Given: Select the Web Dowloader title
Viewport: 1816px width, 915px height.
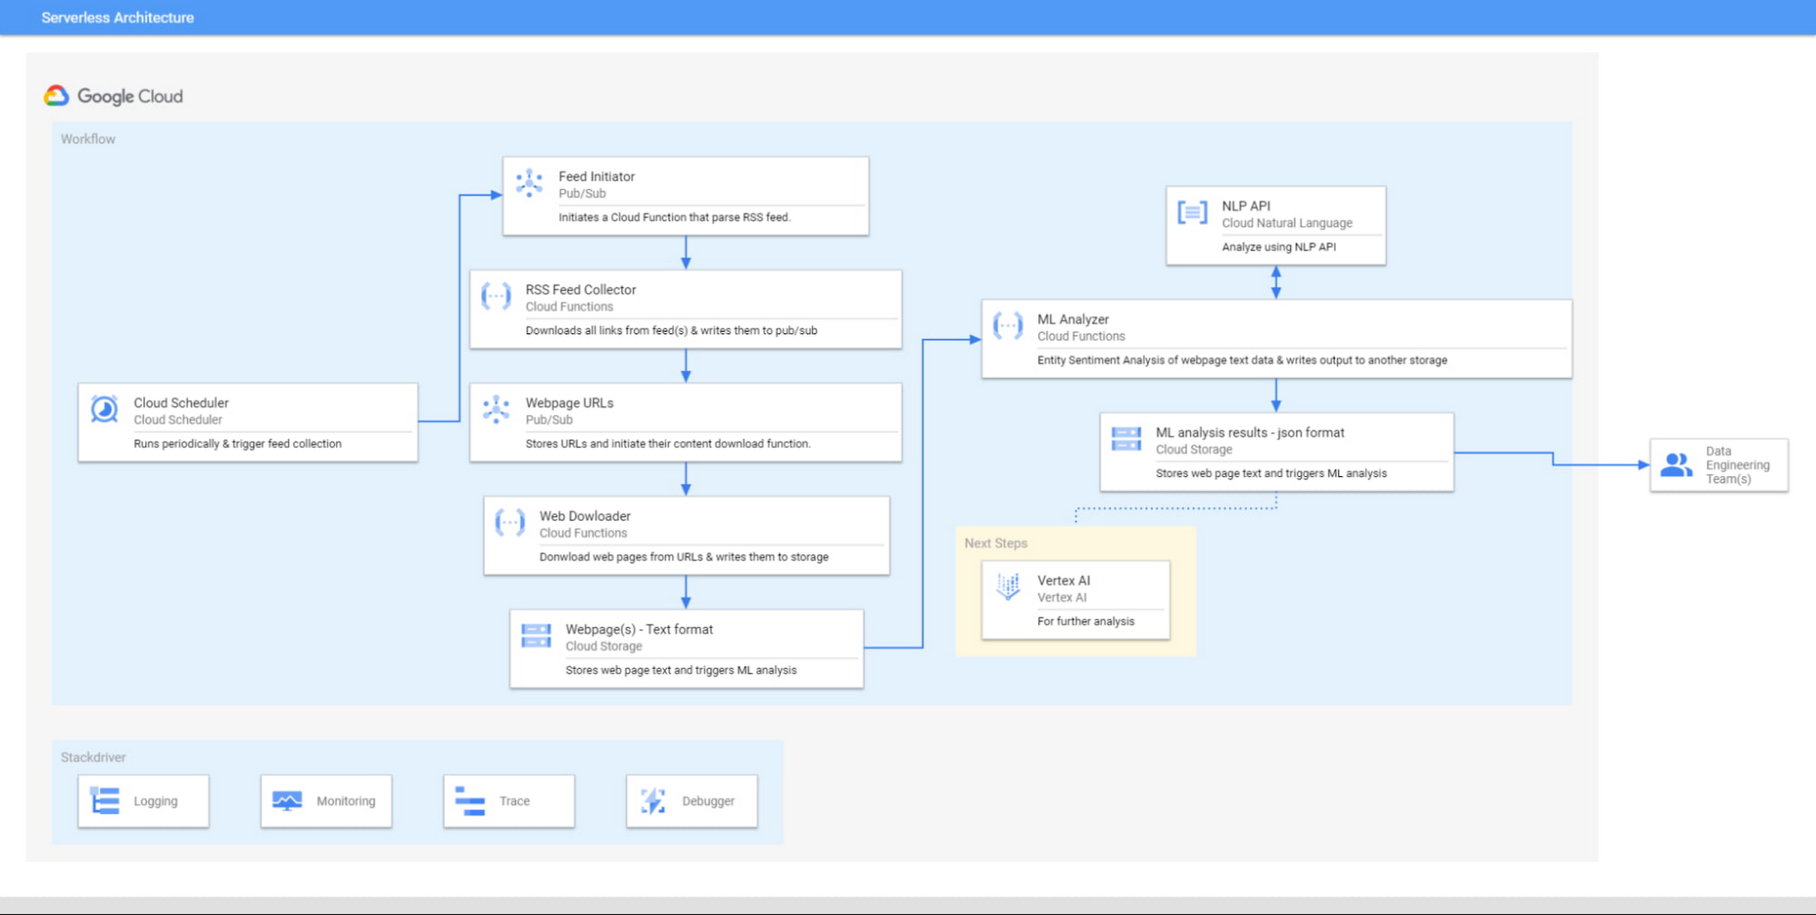Looking at the screenshot, I should click(x=584, y=516).
